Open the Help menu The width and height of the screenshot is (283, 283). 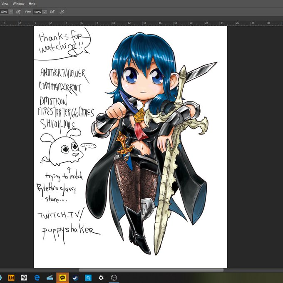pos(32,4)
